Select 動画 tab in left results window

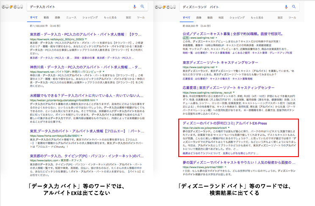coord(46,17)
